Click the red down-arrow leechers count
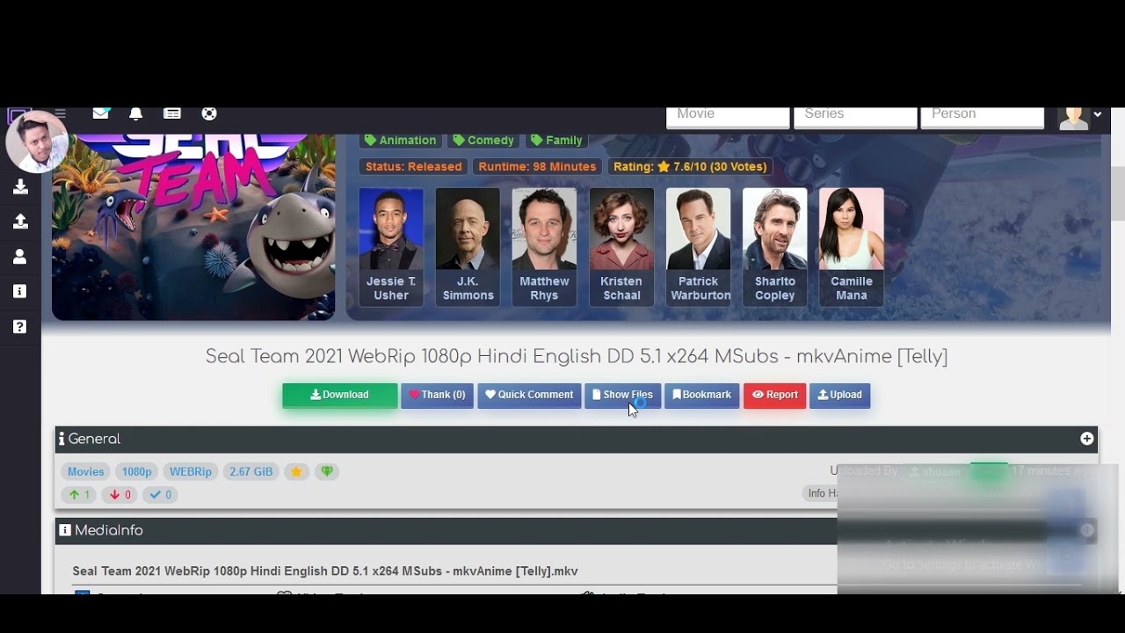1125x633 pixels. point(119,494)
